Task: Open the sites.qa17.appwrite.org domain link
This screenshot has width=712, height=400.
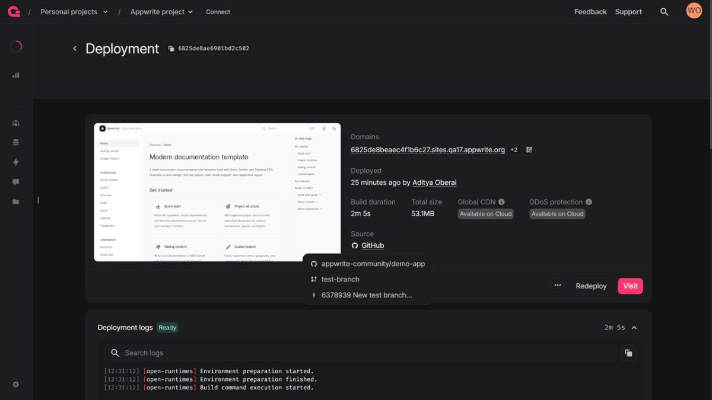Action: tap(428, 150)
